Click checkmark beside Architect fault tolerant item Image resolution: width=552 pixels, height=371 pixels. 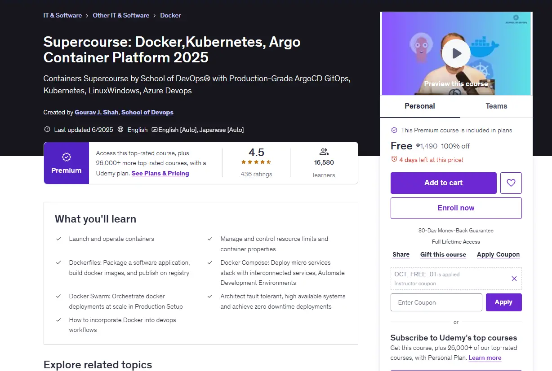(210, 296)
